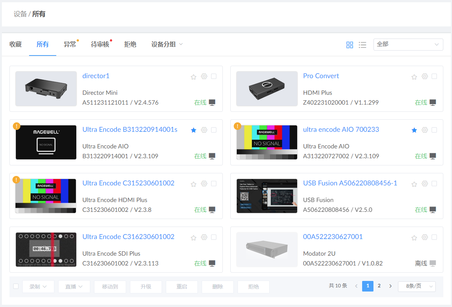Check the director1 device checkbox
Screen dimensions: 452x307
click(214, 76)
